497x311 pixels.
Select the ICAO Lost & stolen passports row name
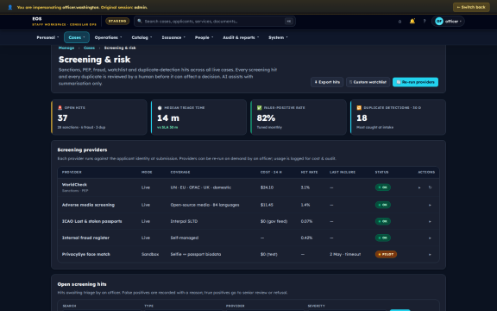click(x=92, y=221)
